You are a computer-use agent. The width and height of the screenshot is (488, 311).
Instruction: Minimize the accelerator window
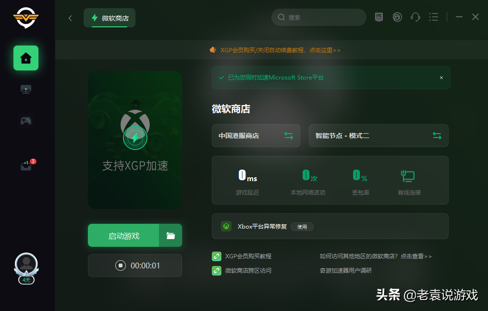(x=459, y=17)
